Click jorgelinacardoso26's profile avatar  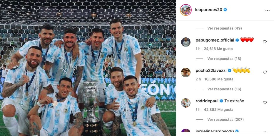[186, 131]
